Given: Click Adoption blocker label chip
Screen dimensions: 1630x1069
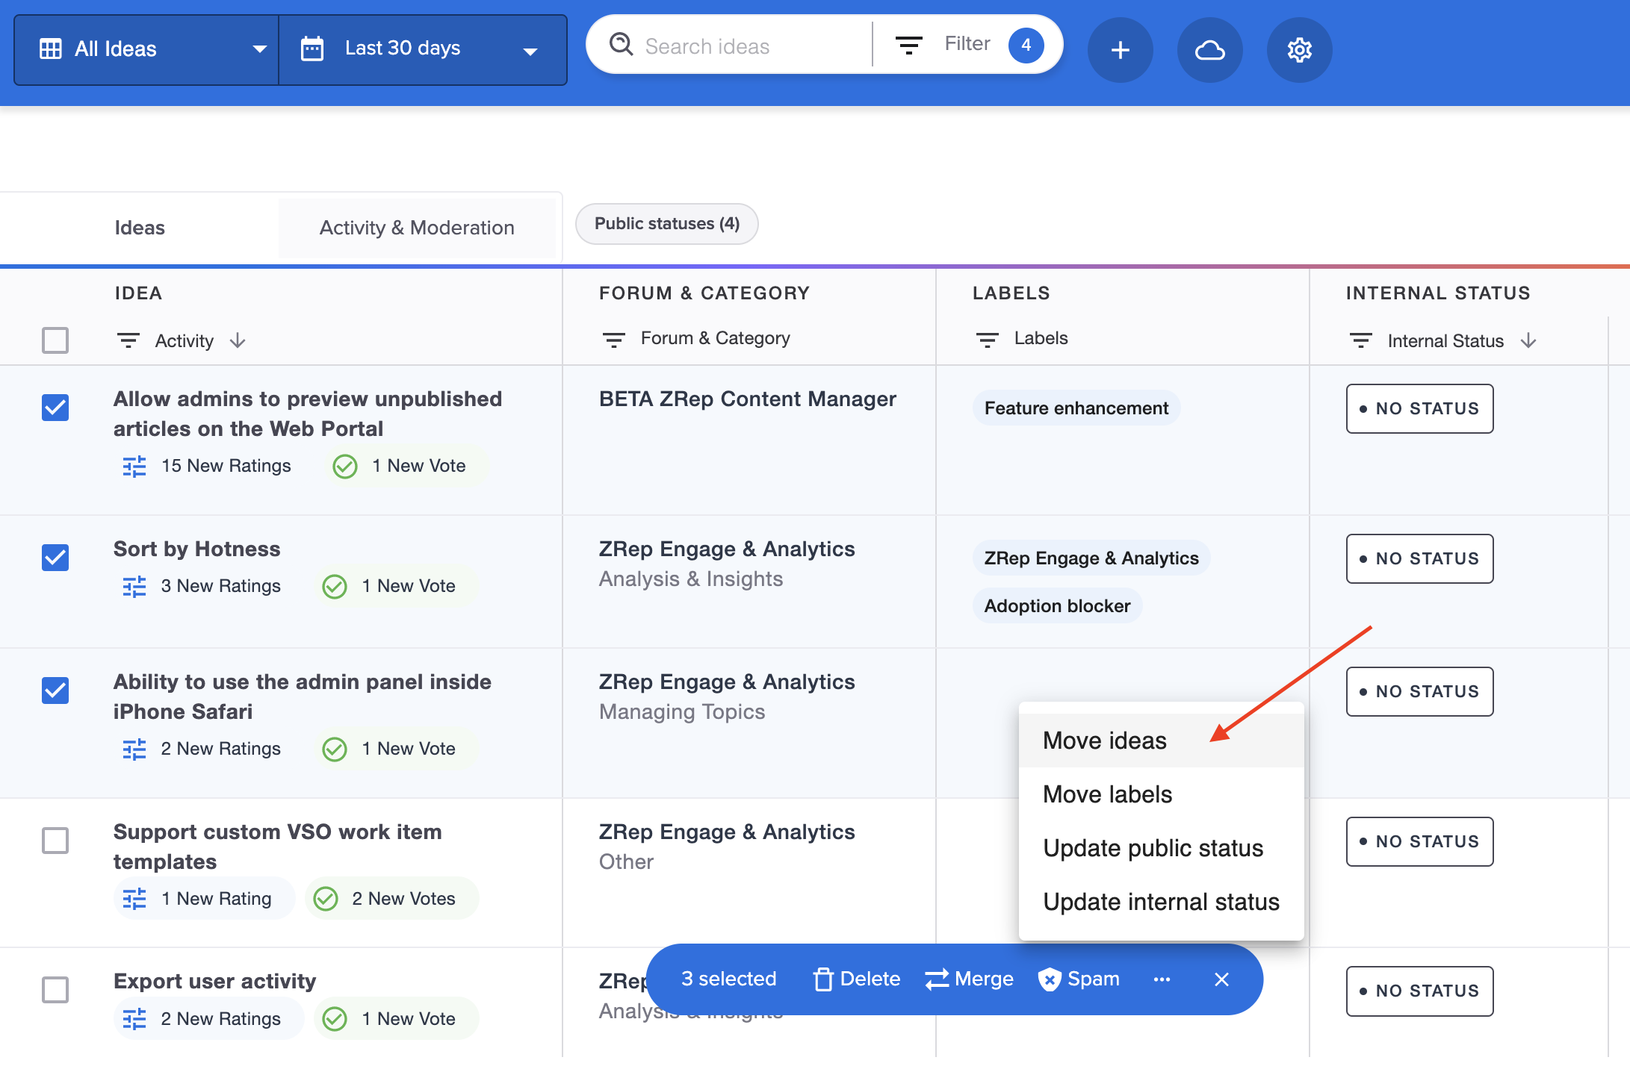Looking at the screenshot, I should point(1057,605).
